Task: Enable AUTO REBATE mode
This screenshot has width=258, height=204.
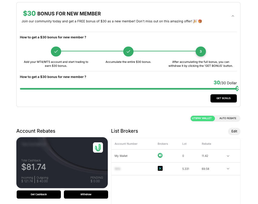Action: (x=228, y=118)
